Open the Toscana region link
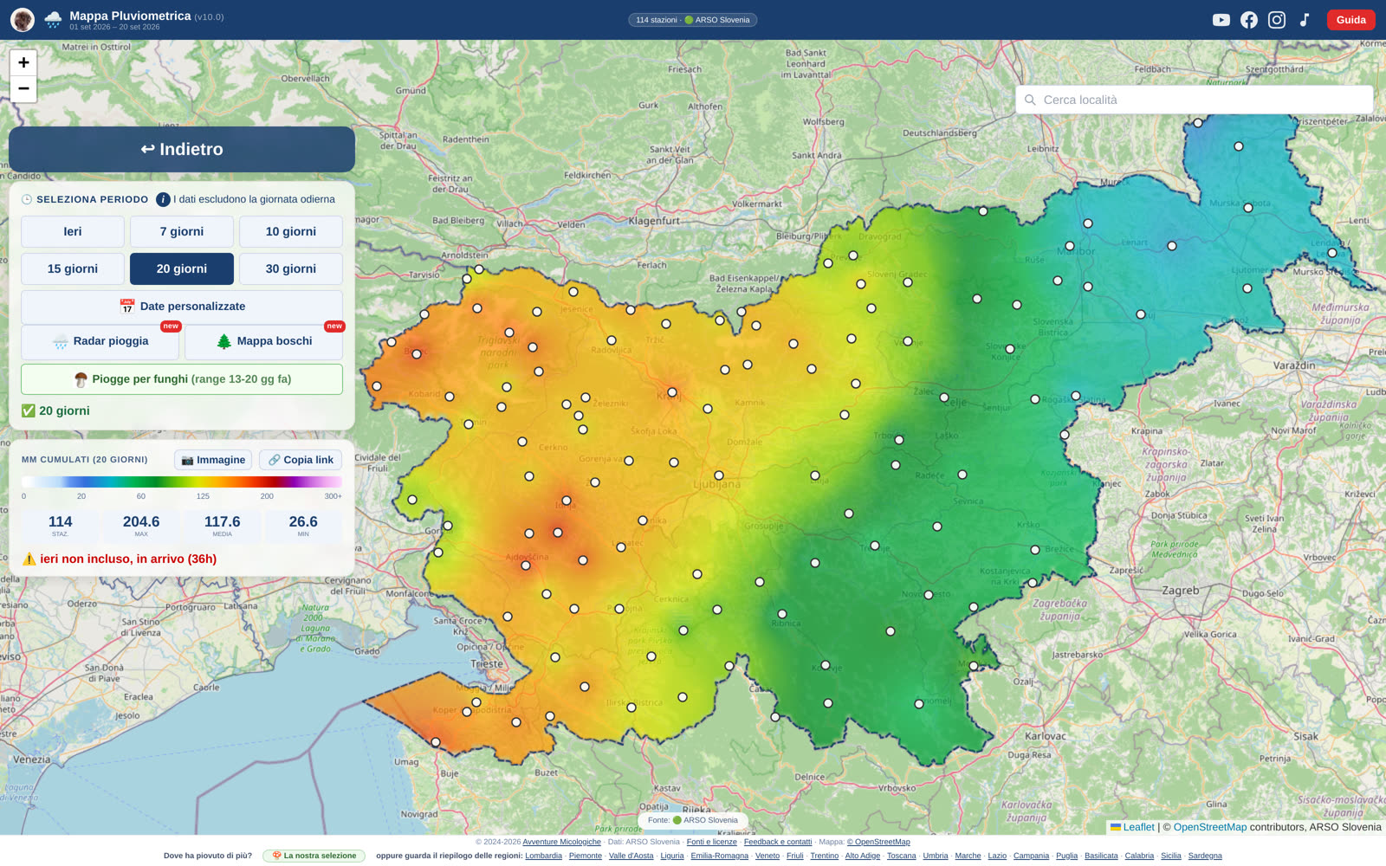This screenshot has height=866, width=1386. pos(901,856)
